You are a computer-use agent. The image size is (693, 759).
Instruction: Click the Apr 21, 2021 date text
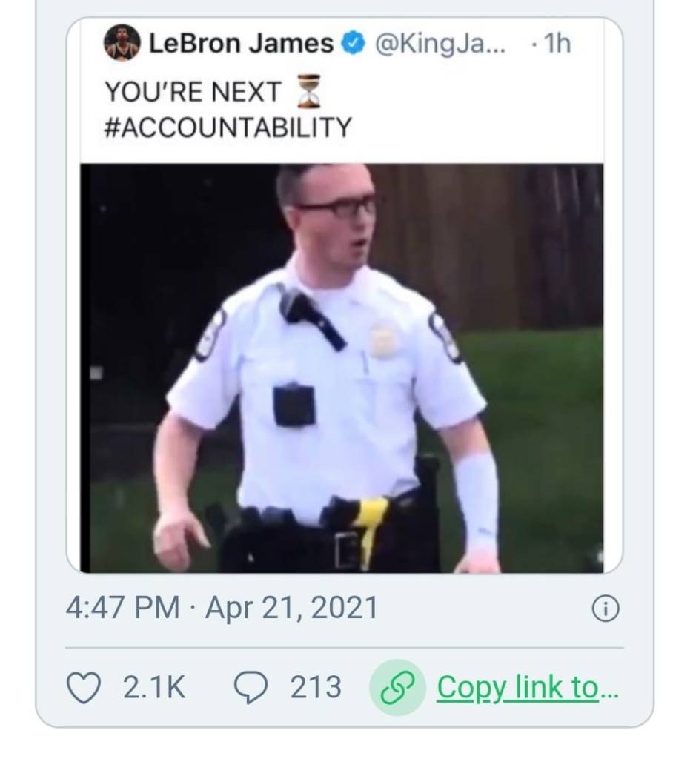[x=291, y=609]
